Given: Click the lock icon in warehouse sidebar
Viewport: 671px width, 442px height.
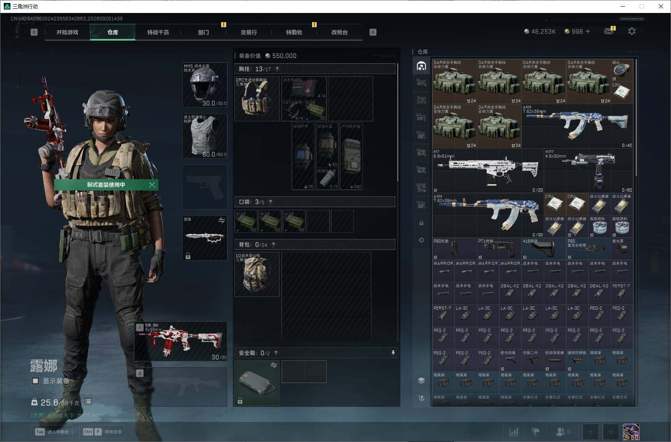Looking at the screenshot, I should coord(421,223).
